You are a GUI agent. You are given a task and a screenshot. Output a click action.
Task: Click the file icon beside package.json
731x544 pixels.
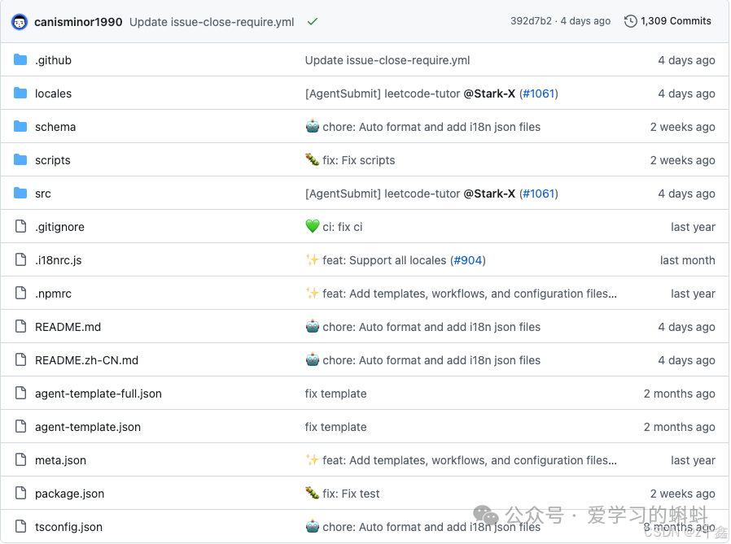[20, 493]
